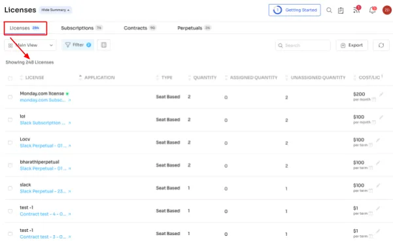Open Slack Perpetual - 01 link under Locv

click(43, 146)
